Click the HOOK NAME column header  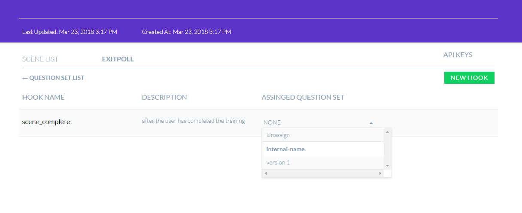coord(43,97)
